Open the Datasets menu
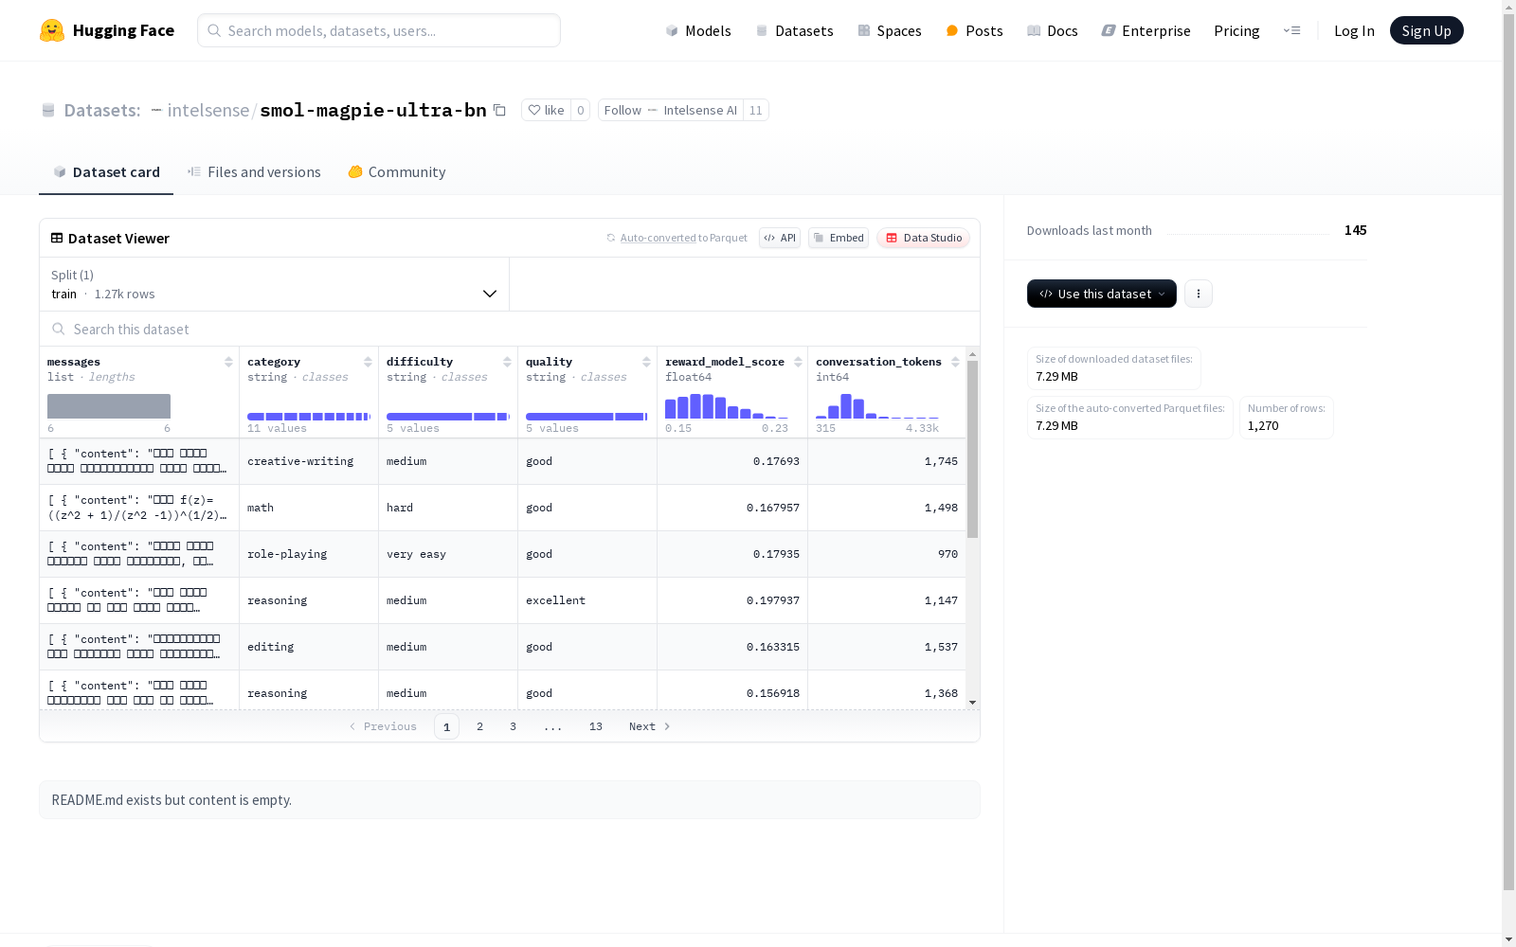This screenshot has width=1516, height=947. coord(794,30)
